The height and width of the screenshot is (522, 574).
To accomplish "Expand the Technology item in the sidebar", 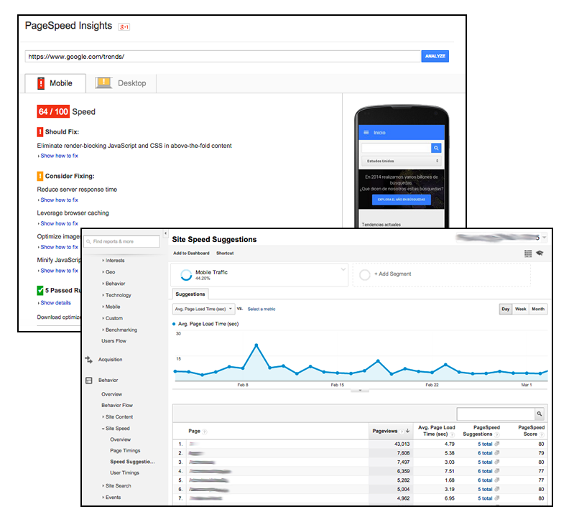I will 116,295.
